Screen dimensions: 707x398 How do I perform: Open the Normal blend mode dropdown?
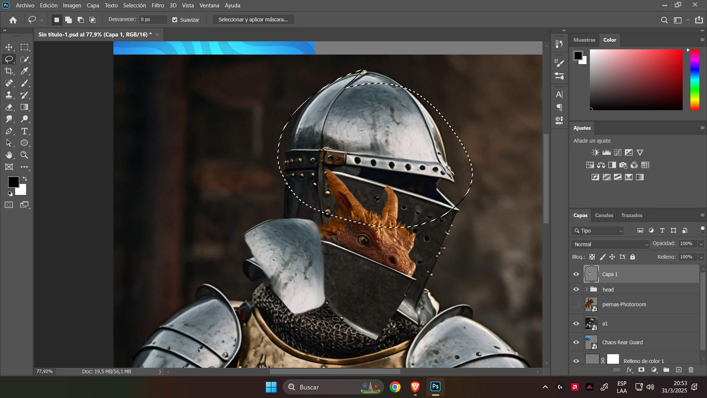(x=611, y=244)
